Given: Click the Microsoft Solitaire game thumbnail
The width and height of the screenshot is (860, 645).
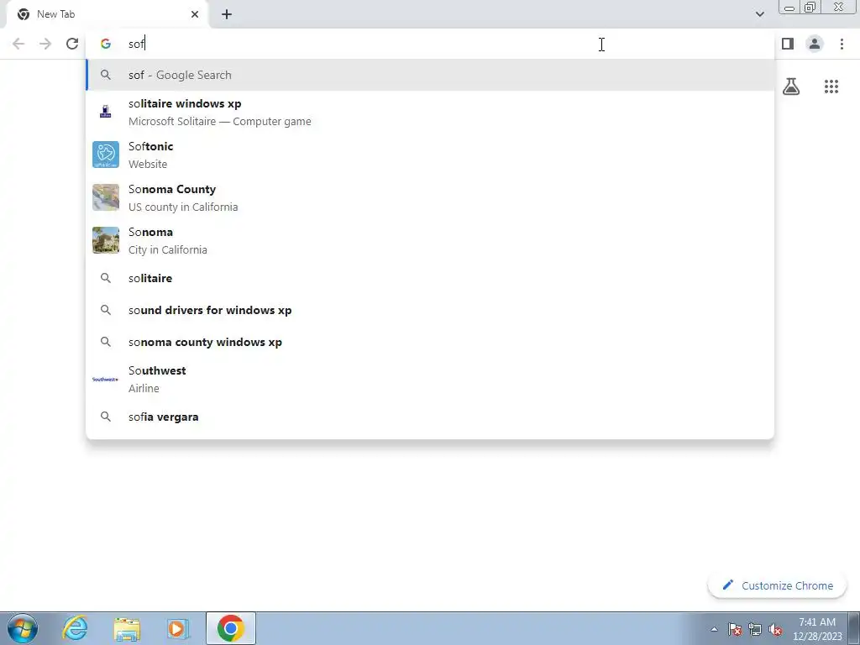Looking at the screenshot, I should pos(106,112).
